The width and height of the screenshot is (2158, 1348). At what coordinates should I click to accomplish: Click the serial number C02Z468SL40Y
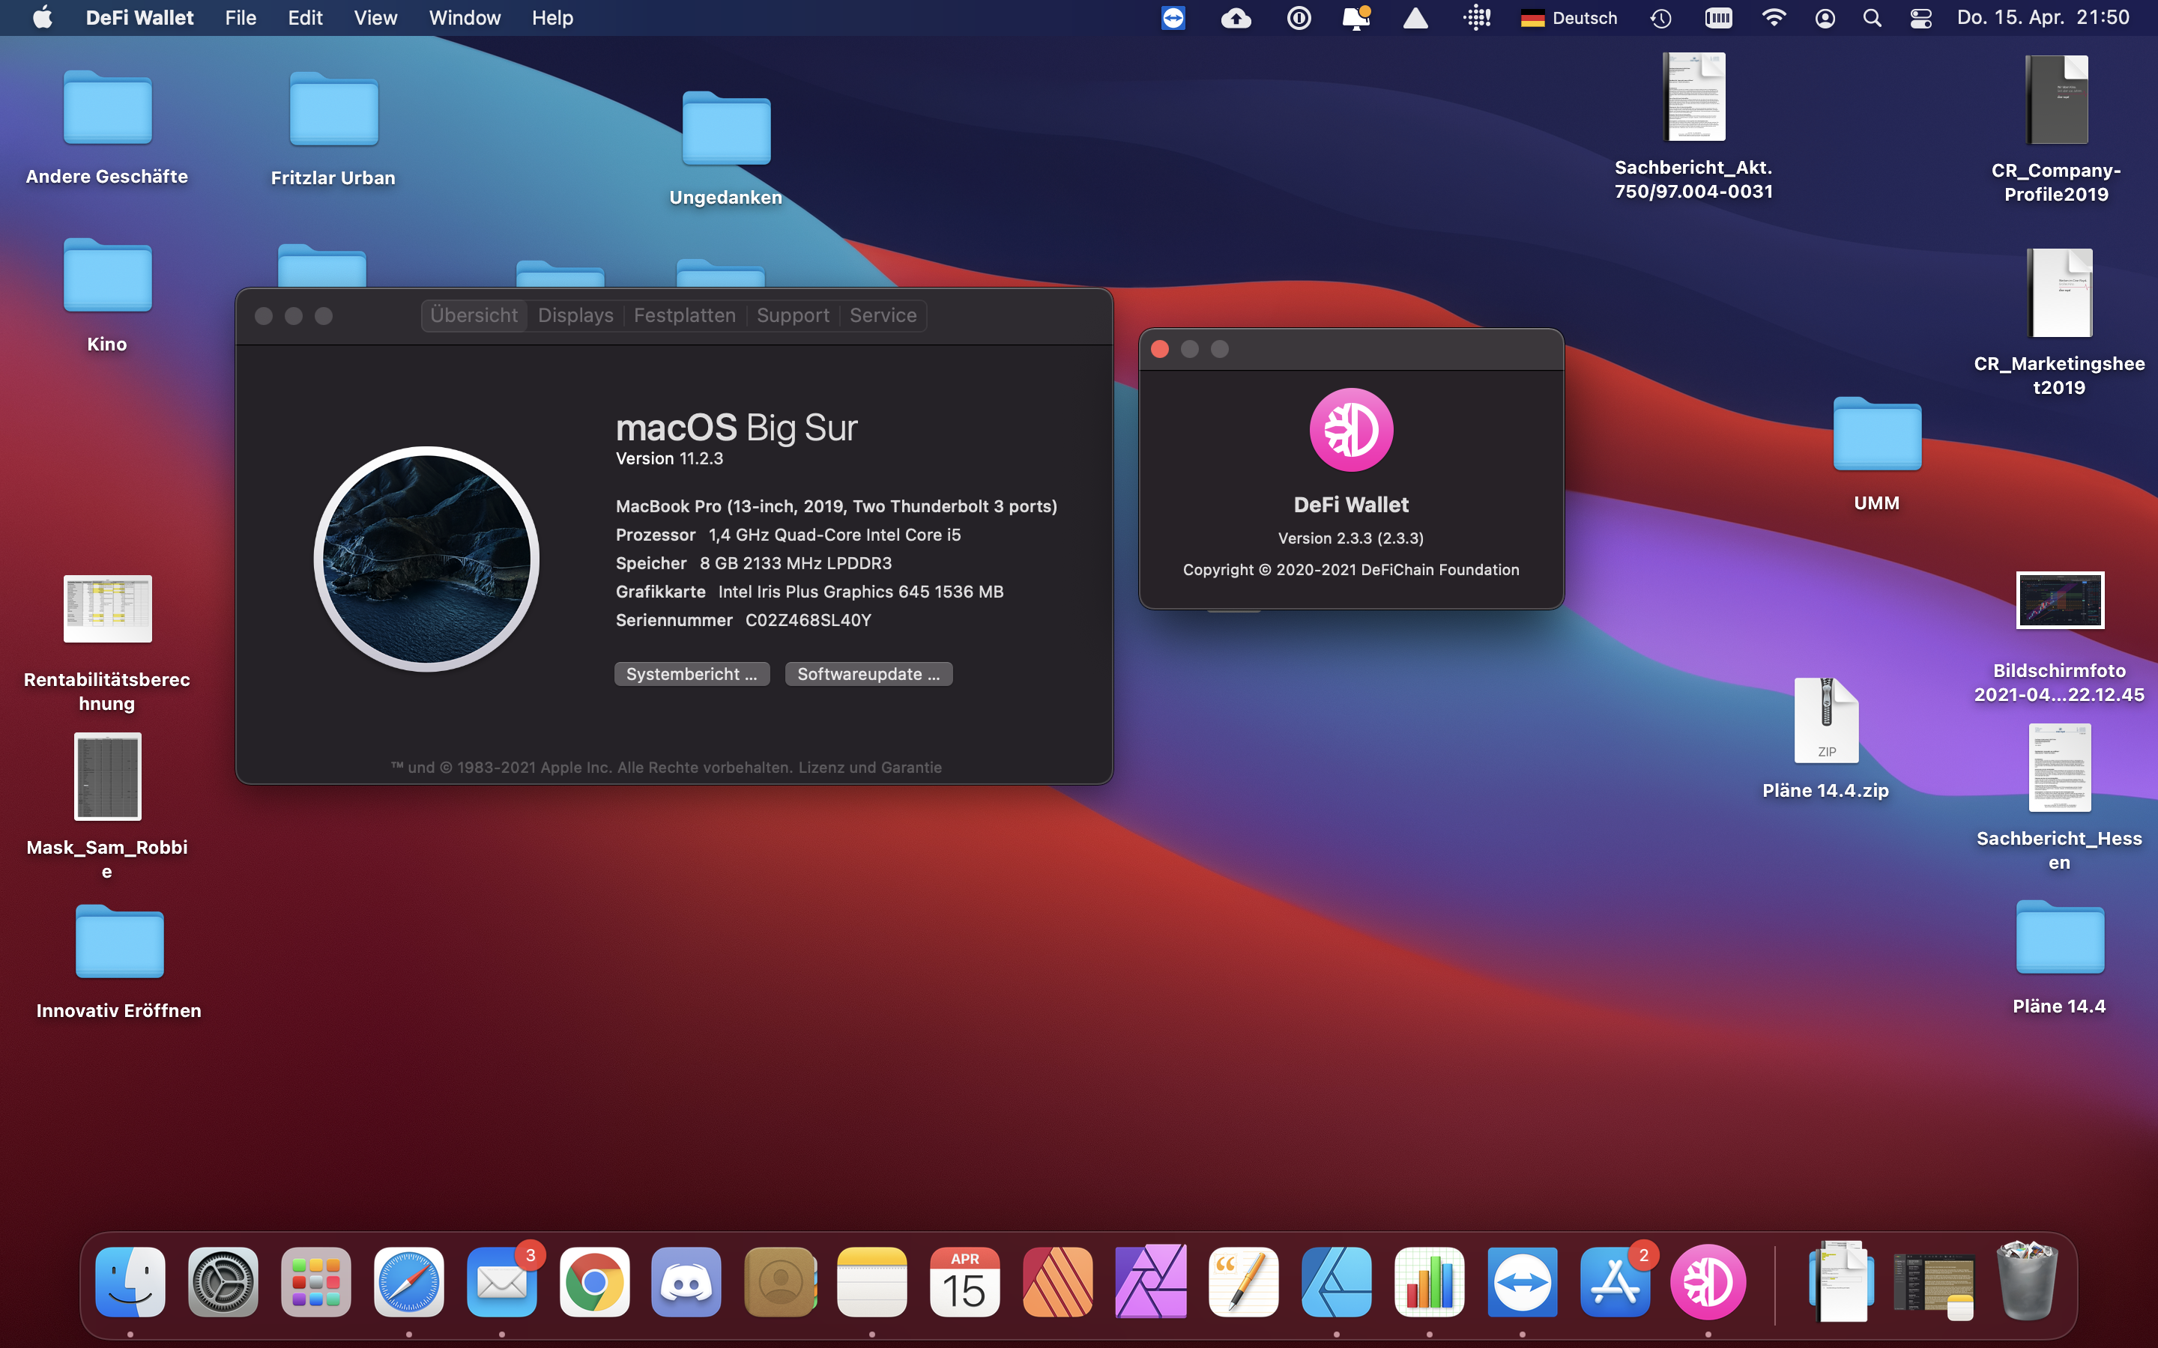[808, 621]
